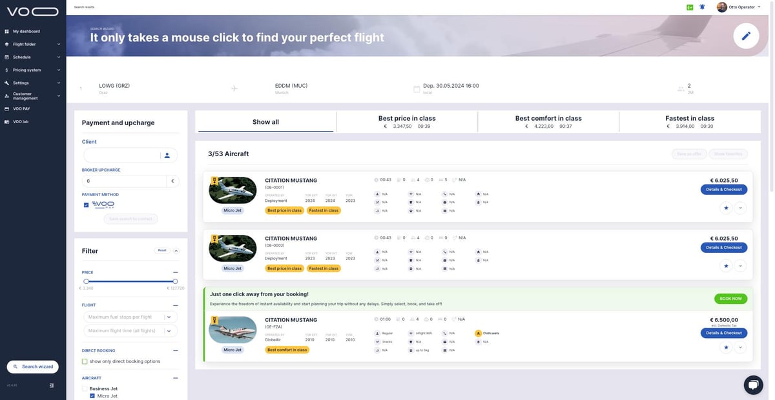This screenshot has width=775, height=400.
Task: Select the Best price in class tab
Action: [x=407, y=122]
